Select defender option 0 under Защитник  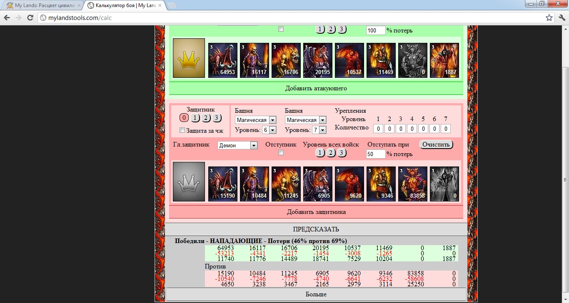(184, 118)
